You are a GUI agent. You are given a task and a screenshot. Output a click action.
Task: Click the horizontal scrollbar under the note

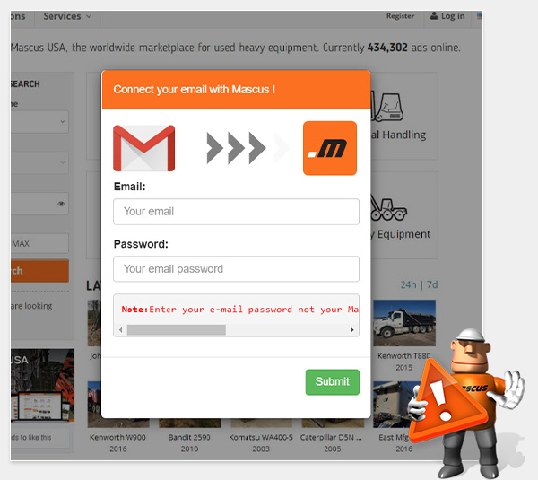pos(177,330)
